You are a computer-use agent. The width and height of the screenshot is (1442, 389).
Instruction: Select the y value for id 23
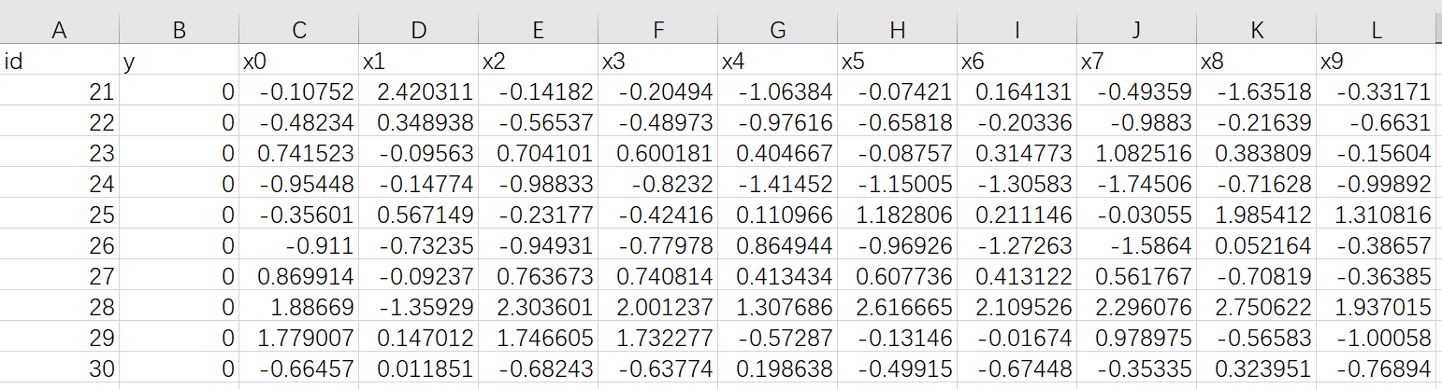click(x=179, y=153)
